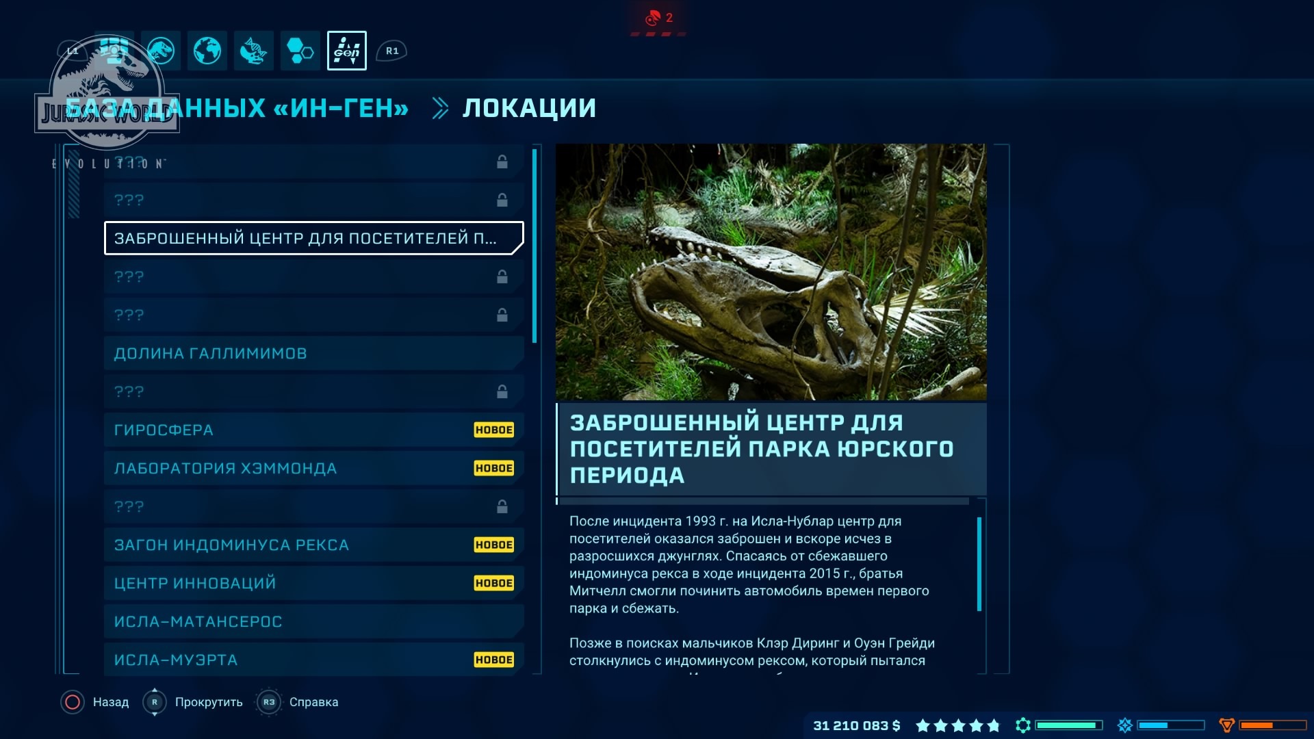
Task: Switch to the globe world tab
Action: (x=207, y=51)
